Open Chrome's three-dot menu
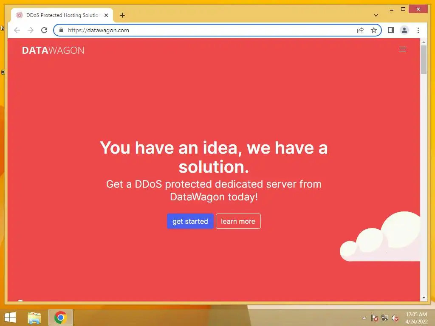Viewport: 435px width, 326px height. (x=418, y=30)
